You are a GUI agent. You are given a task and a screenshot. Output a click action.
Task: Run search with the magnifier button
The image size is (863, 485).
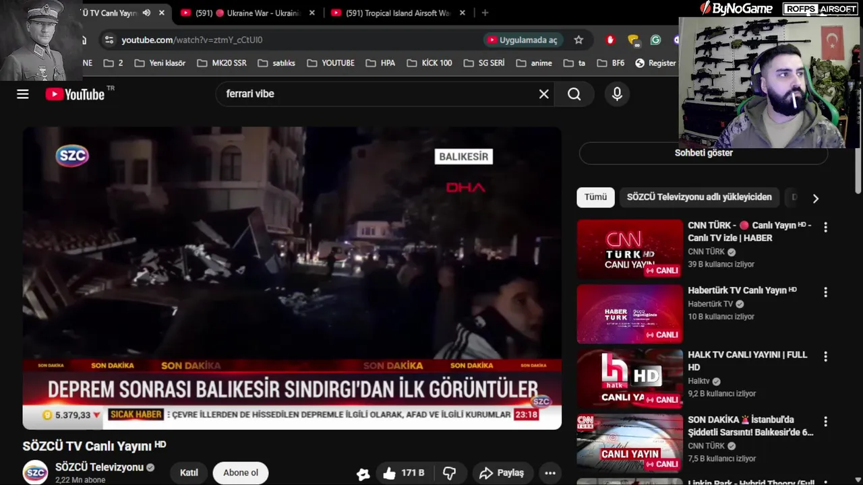click(x=574, y=94)
